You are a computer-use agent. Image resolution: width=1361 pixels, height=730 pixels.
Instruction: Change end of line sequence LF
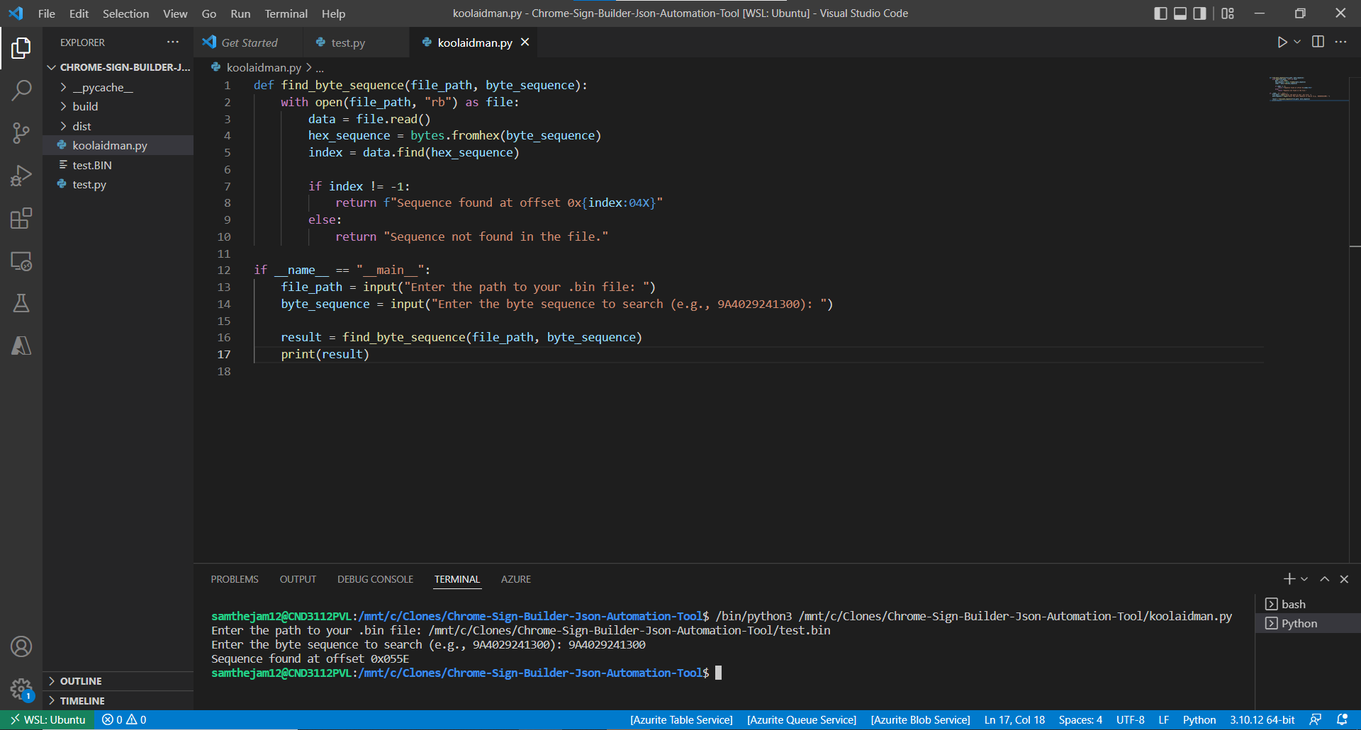click(x=1163, y=719)
